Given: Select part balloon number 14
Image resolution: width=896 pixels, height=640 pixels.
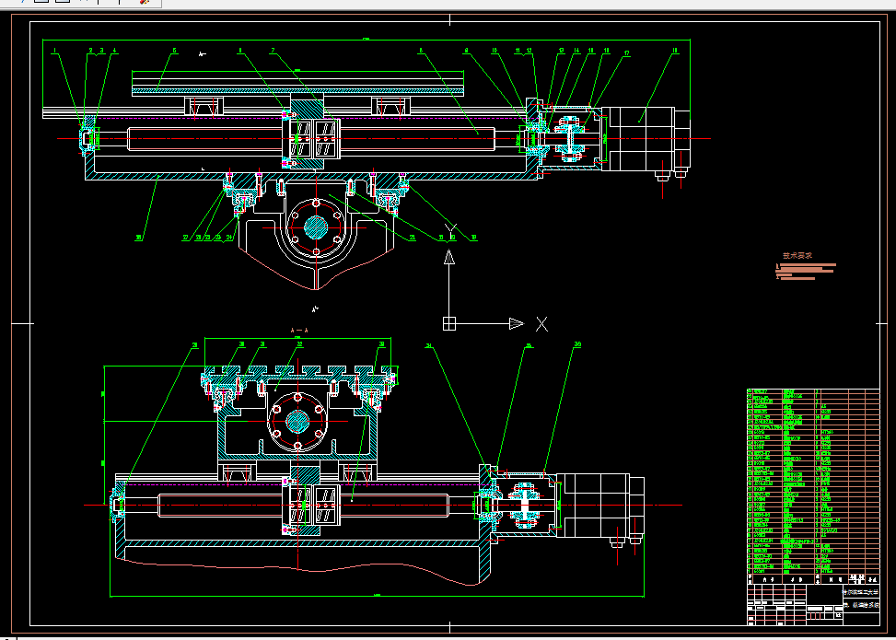Looking at the screenshot, I should pos(576,51).
